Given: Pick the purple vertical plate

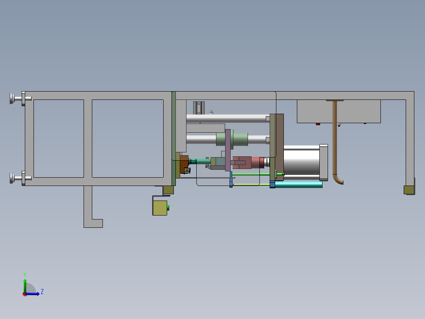Looking at the screenshot, I should (x=228, y=150).
